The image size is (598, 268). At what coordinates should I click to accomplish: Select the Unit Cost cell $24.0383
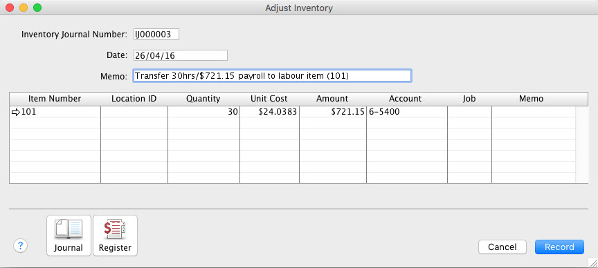coord(269,112)
